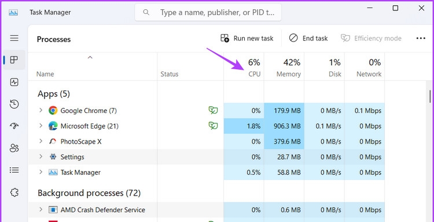Viewport: 434px width, 222px height.
Task: Click the PhotoScape X app icon
Action: click(x=53, y=141)
